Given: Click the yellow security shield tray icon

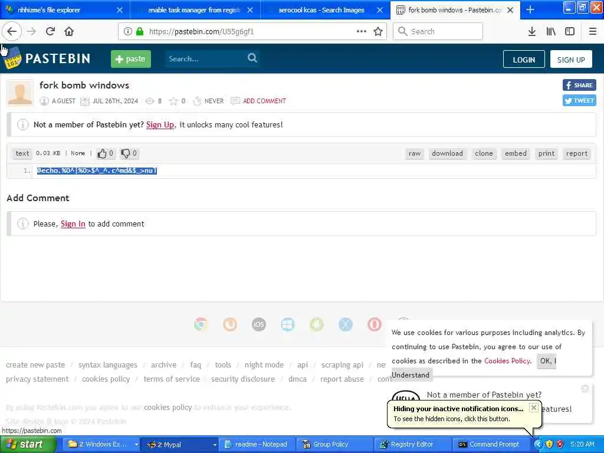Looking at the screenshot, I should click(x=549, y=444).
